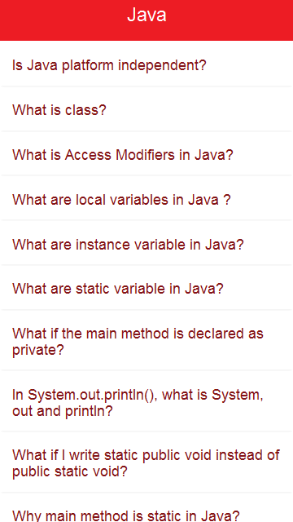Open 'What are instance variable in Java?'
Viewport: 293px width, 522px height.
click(146, 243)
